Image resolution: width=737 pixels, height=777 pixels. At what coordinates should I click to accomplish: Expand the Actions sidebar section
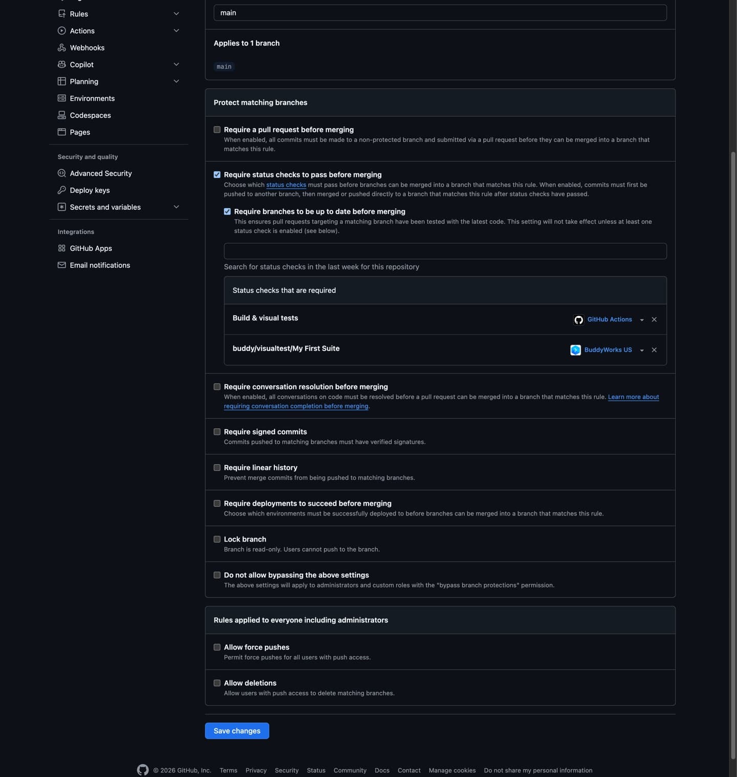176,31
